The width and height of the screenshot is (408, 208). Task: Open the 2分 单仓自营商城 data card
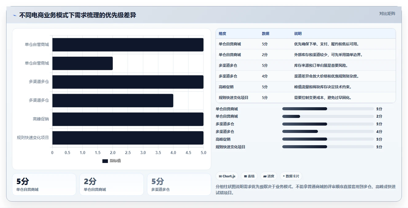pyautogui.click(x=112, y=184)
